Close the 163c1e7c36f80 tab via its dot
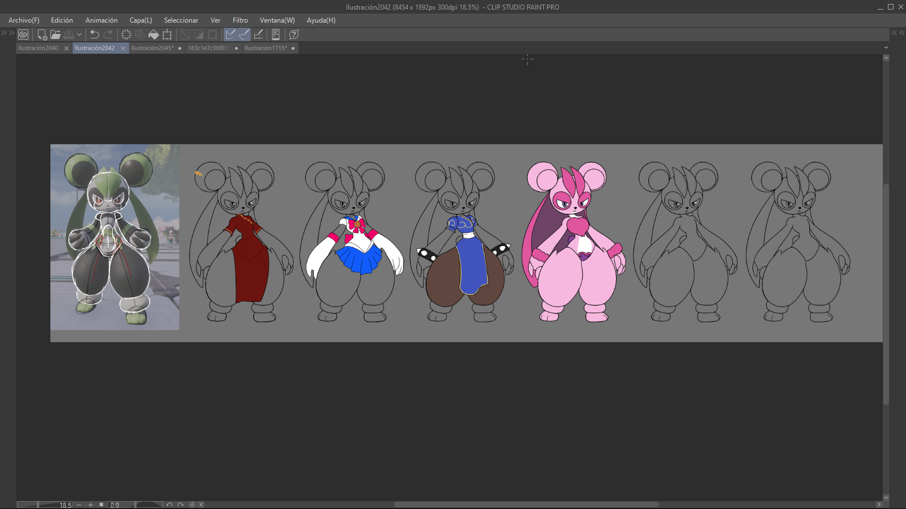Image resolution: width=906 pixels, height=509 pixels. click(237, 49)
